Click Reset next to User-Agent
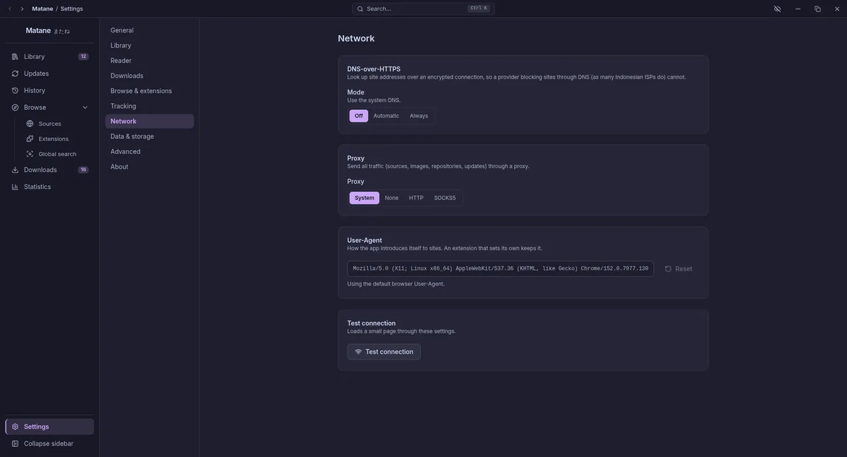847x457 pixels. pos(679,269)
